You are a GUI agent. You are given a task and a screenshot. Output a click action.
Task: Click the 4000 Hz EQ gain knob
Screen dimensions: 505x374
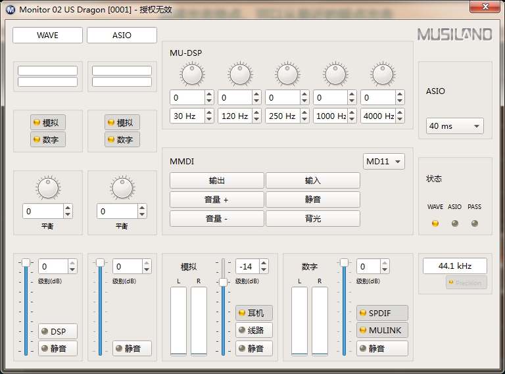[x=383, y=74]
